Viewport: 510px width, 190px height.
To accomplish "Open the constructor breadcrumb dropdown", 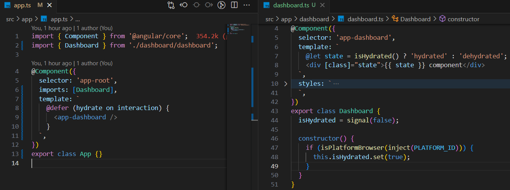I will (x=463, y=19).
